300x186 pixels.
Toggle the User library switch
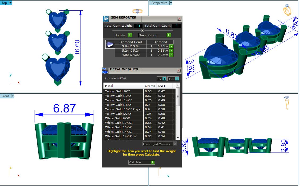coord(173,79)
